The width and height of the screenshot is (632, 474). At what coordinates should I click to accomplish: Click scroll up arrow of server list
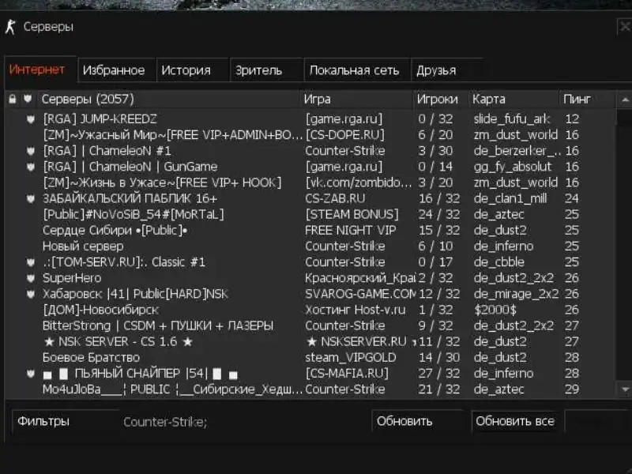(624, 100)
